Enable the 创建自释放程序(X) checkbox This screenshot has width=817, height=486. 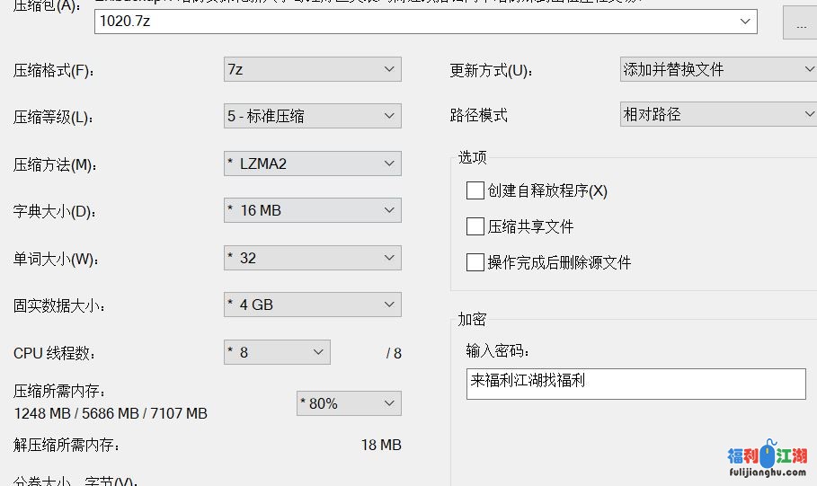(475, 190)
